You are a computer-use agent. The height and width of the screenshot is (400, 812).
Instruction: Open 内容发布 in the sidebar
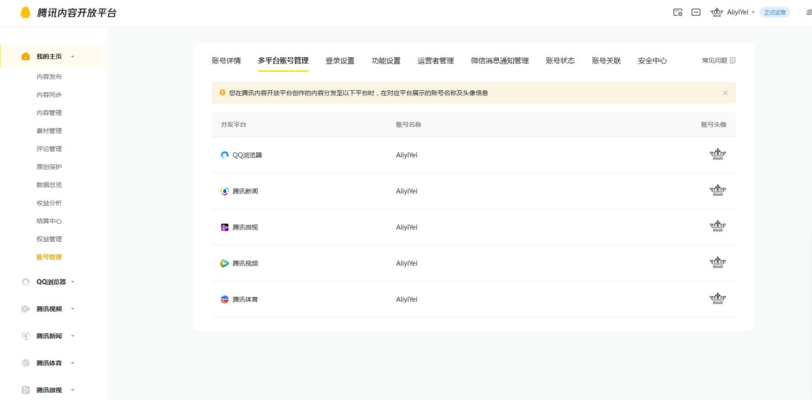click(x=49, y=77)
